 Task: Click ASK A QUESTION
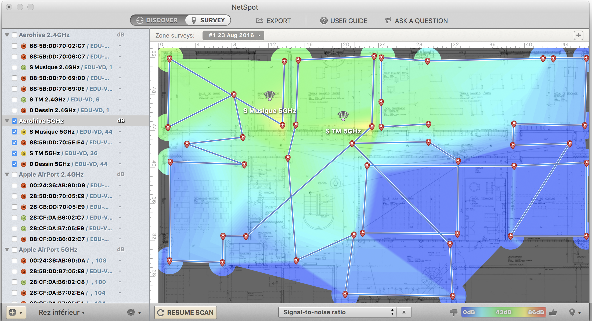(x=416, y=21)
